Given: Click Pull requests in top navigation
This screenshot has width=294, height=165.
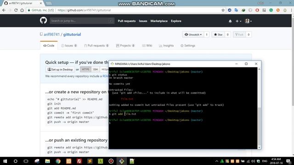Looking at the screenshot, I should (127, 21).
